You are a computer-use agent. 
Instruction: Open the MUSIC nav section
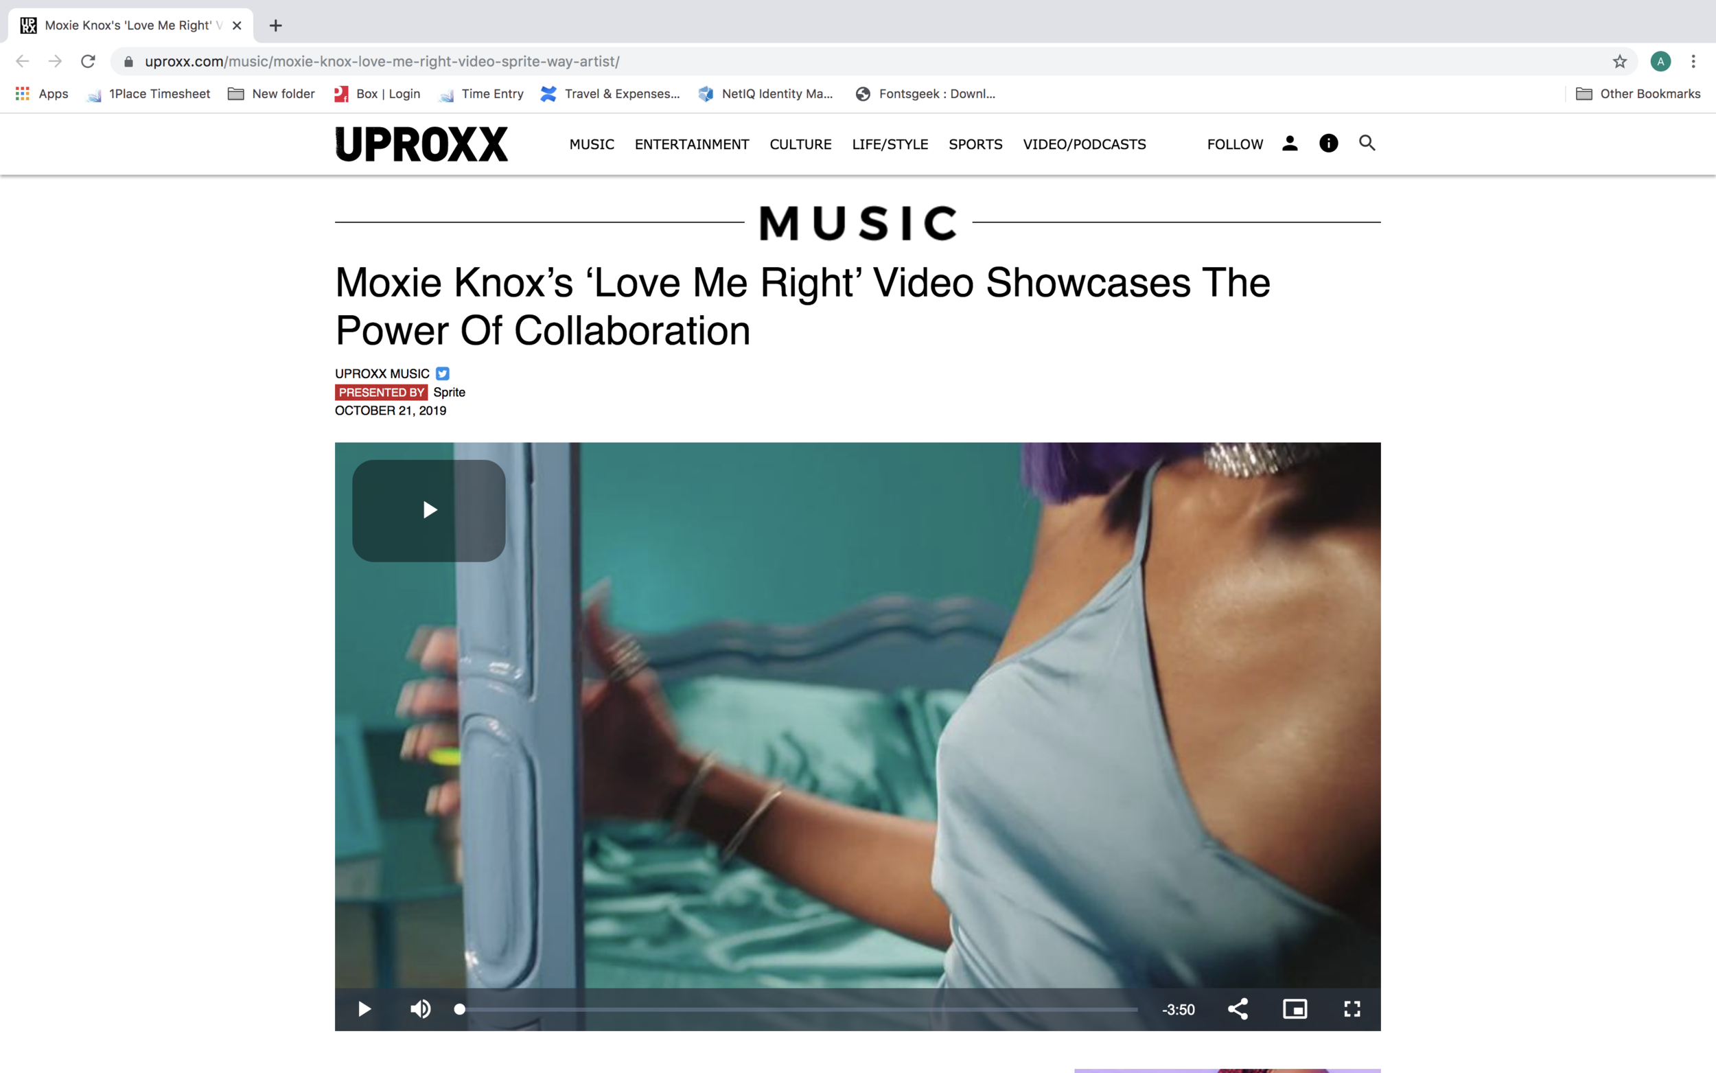[592, 144]
